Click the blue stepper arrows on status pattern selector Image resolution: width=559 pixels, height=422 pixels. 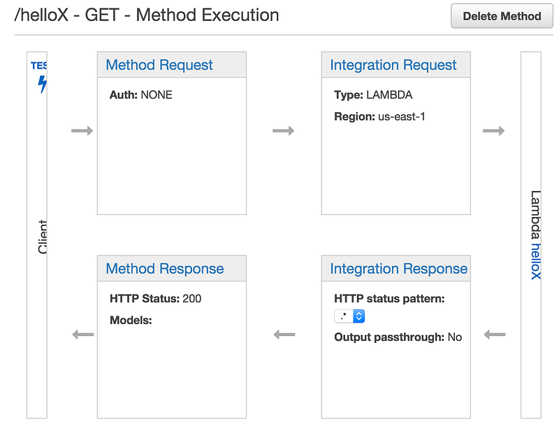tap(359, 316)
